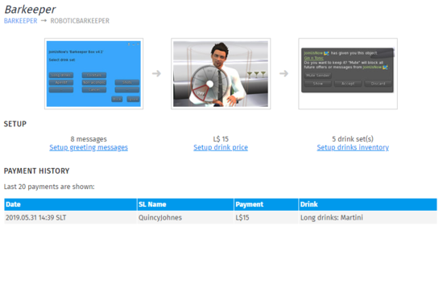Click the Payment column header
The image size is (443, 304).
pos(266,204)
